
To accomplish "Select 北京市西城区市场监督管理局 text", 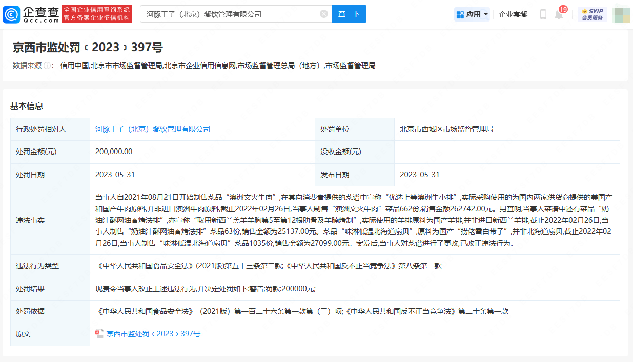I will pos(446,129).
